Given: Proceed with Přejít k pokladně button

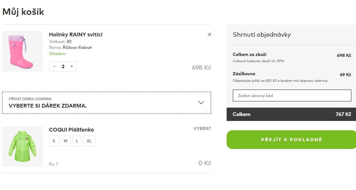Looking at the screenshot, I should (x=291, y=140).
